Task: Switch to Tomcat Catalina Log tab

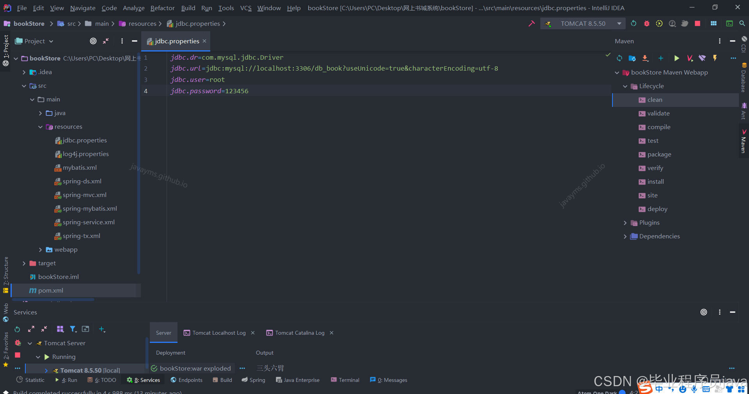Action: click(x=300, y=333)
